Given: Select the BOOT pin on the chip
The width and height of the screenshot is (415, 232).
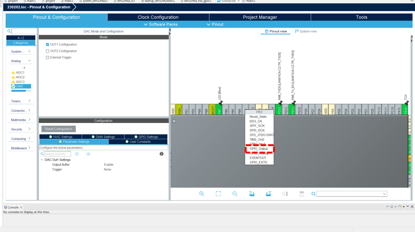Looking at the screenshot, I should click(x=212, y=109).
